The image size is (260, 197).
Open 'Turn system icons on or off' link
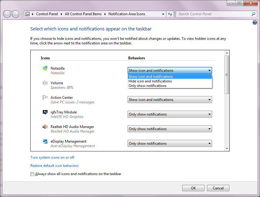point(52,157)
